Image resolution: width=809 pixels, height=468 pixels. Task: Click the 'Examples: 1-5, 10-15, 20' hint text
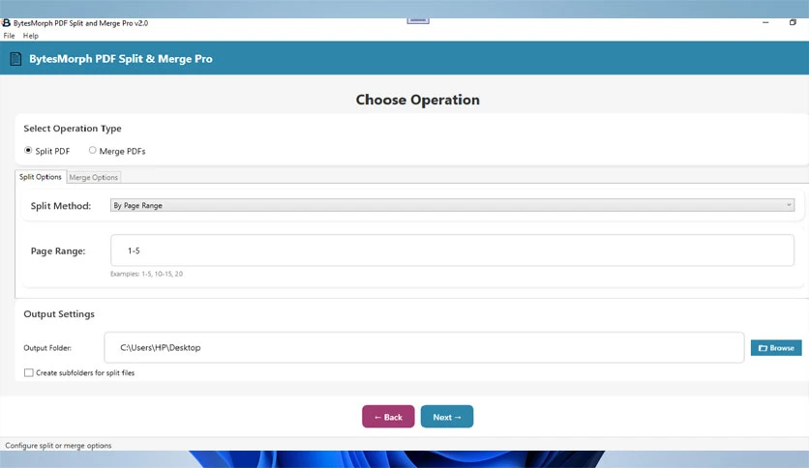click(x=146, y=274)
